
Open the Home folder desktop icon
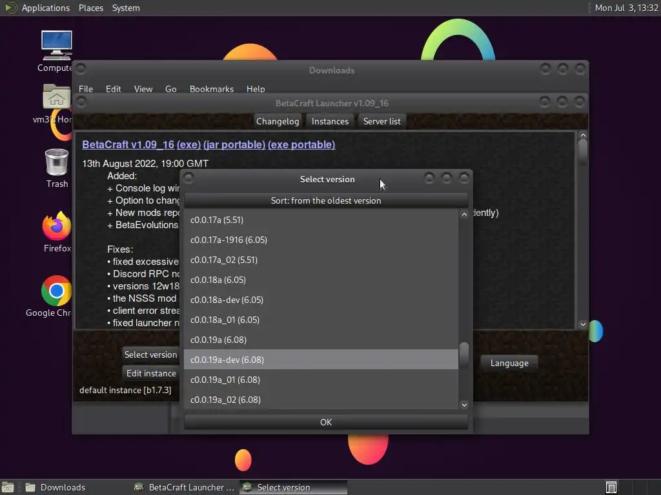pyautogui.click(x=57, y=97)
